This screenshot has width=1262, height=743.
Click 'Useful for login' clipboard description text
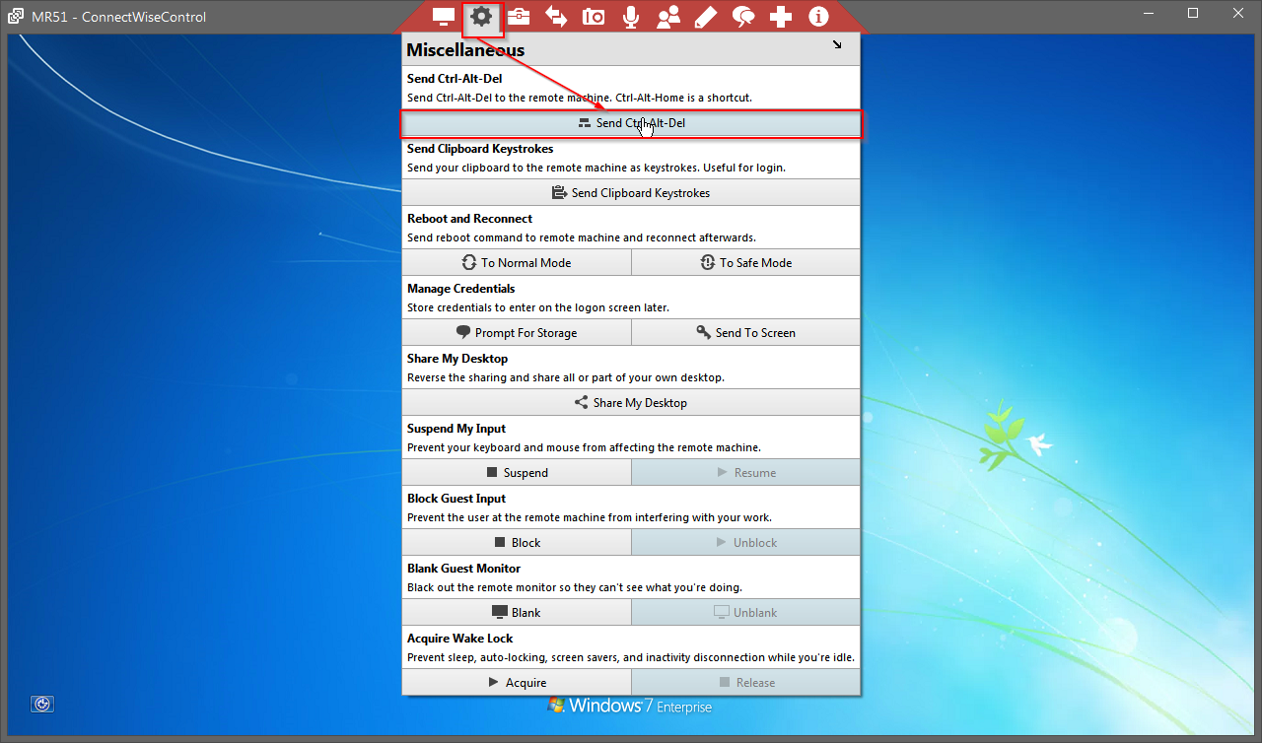(x=744, y=168)
